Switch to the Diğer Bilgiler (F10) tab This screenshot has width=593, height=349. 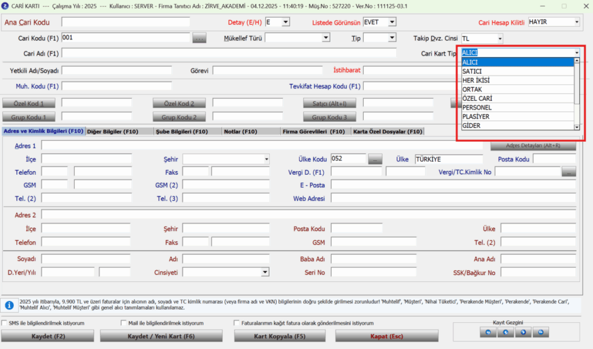(113, 131)
